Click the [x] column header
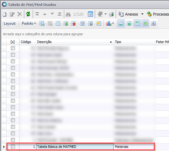Screen dimensions: 169x151 pyautogui.click(x=13, y=42)
